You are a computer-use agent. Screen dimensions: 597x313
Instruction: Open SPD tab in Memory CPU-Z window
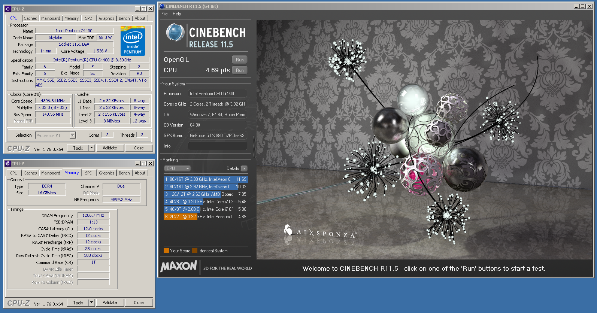tap(89, 173)
